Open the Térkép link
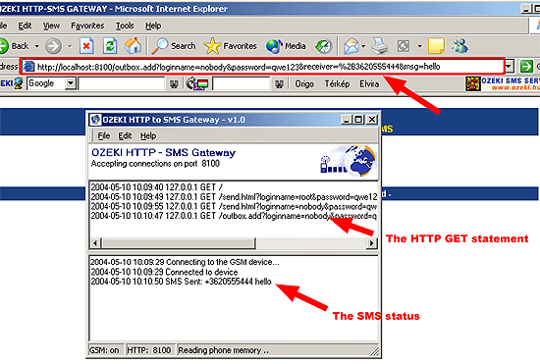 tap(337, 84)
